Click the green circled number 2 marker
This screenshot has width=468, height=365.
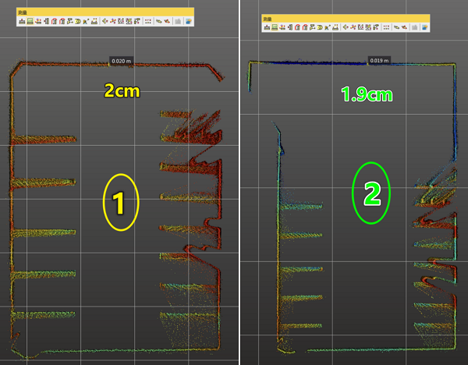371,193
